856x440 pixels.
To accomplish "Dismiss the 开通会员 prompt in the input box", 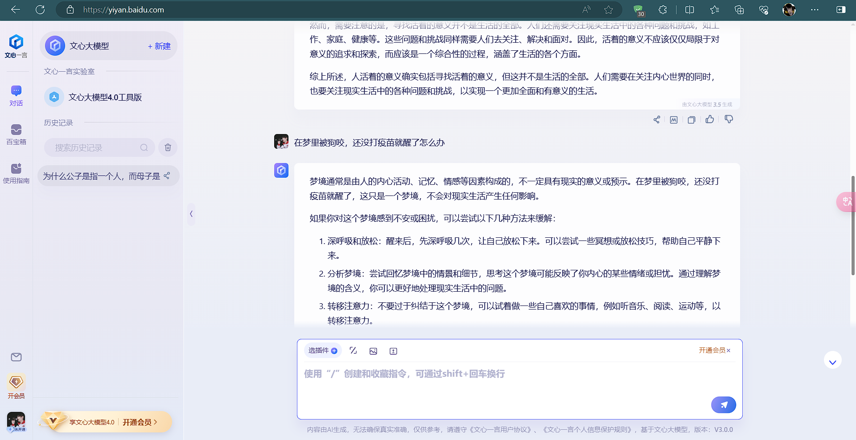I will [x=728, y=350].
